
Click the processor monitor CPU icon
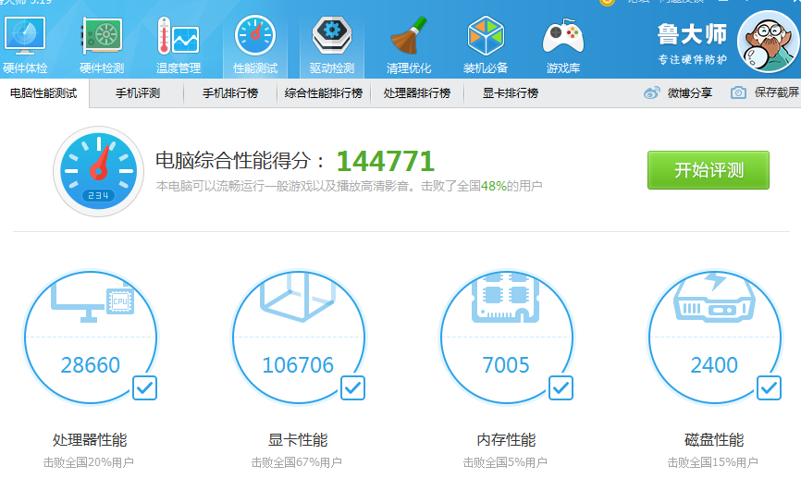pos(92,302)
